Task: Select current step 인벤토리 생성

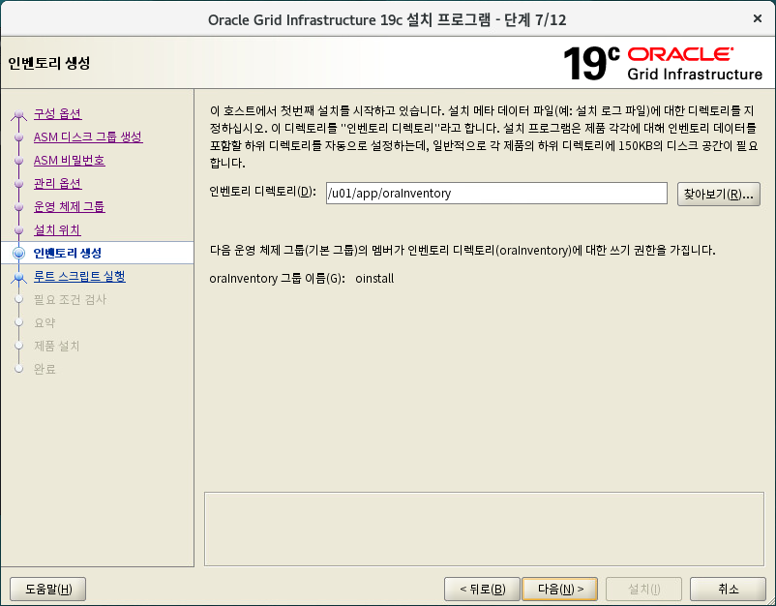Action: [x=68, y=253]
